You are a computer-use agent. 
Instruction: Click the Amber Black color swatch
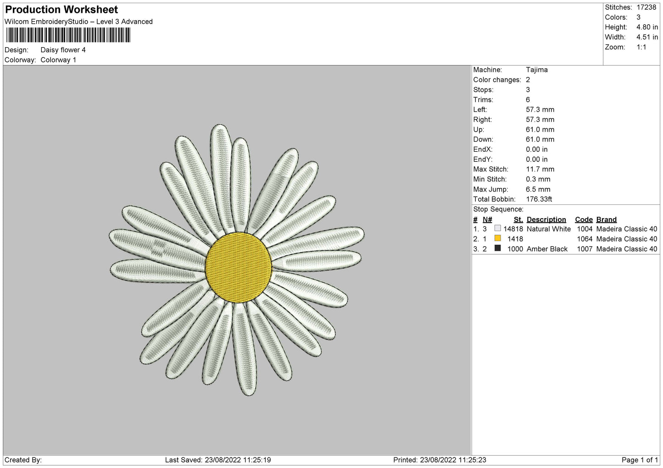497,248
